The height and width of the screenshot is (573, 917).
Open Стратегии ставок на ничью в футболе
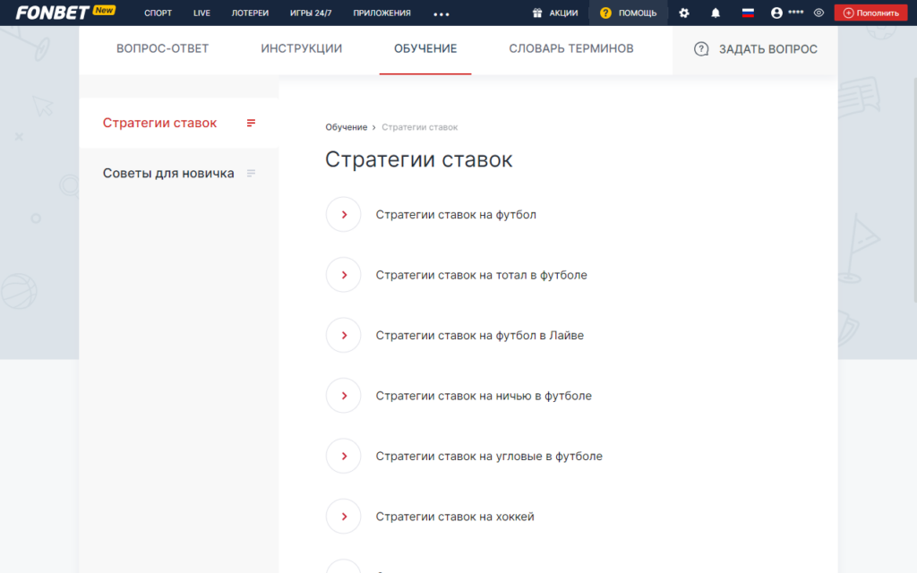point(484,396)
